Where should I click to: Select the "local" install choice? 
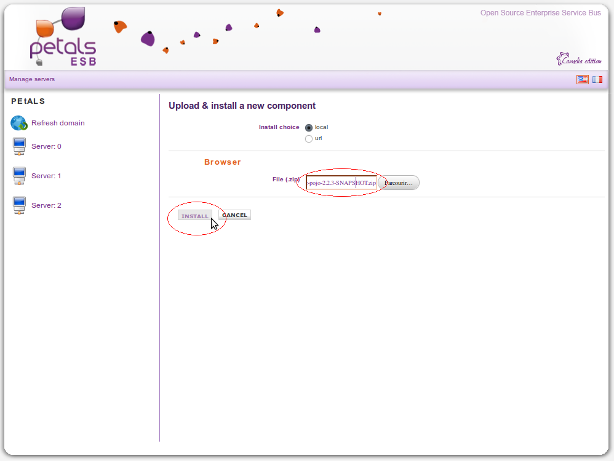pos(309,128)
